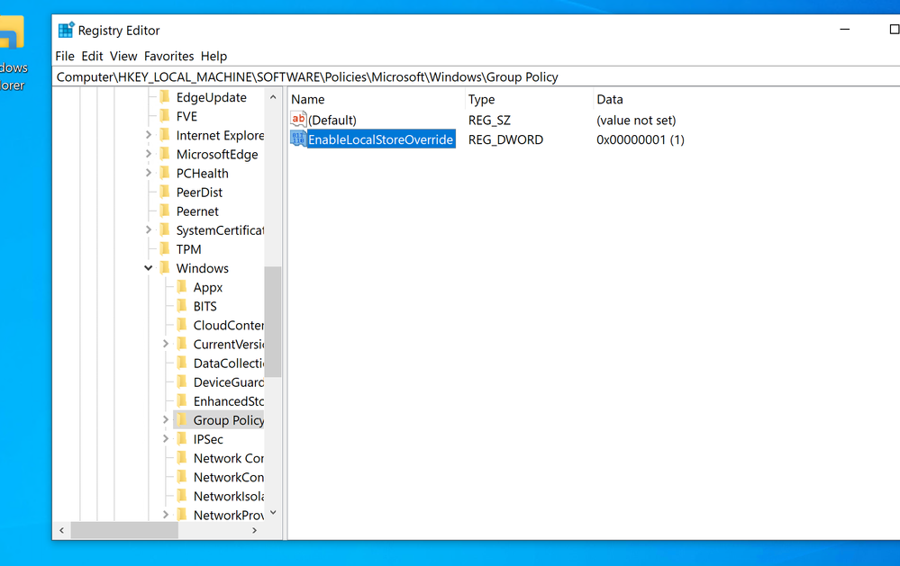Image resolution: width=900 pixels, height=566 pixels.
Task: Select the Windows folder icon in tree
Action: [165, 267]
